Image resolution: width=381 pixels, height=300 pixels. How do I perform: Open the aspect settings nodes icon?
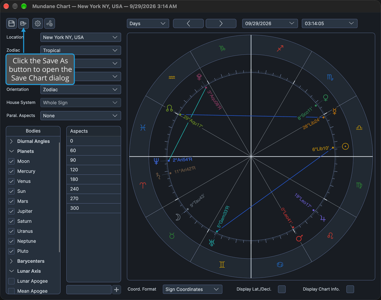click(x=50, y=23)
